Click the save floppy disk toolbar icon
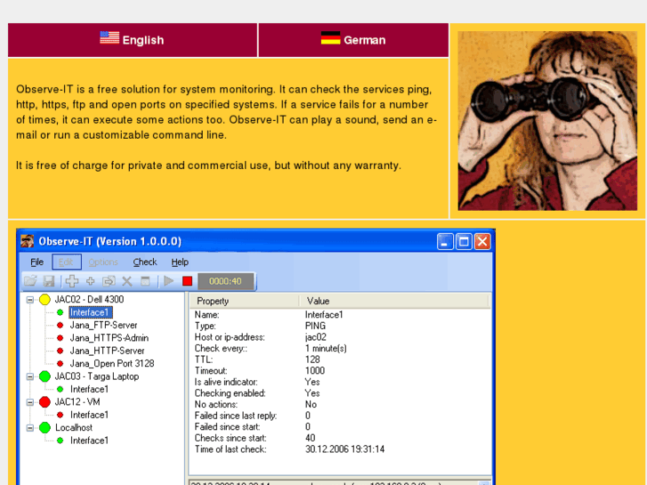647x485 pixels. tap(49, 281)
